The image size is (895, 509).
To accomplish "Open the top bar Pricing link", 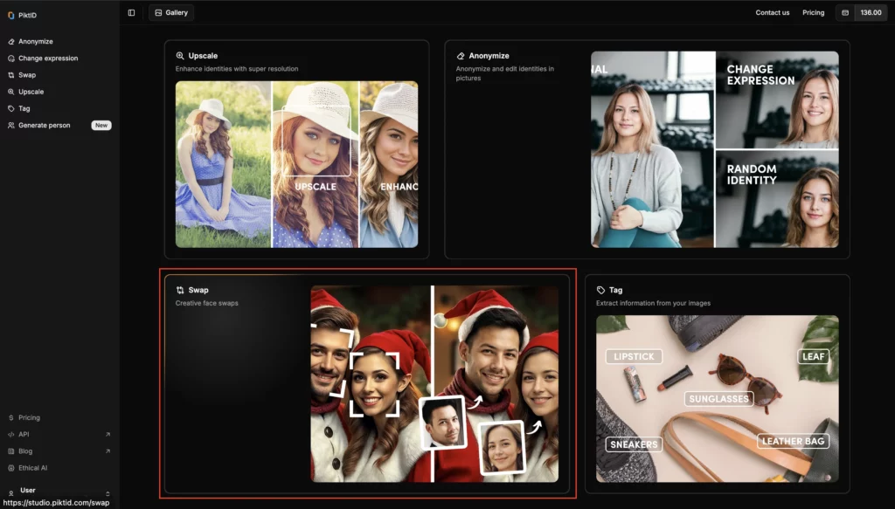I will coord(813,12).
